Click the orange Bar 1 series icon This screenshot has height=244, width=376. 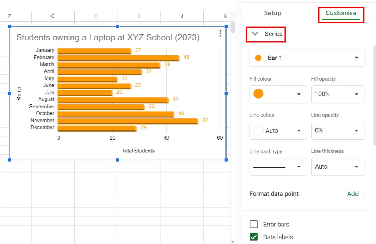tap(258, 58)
